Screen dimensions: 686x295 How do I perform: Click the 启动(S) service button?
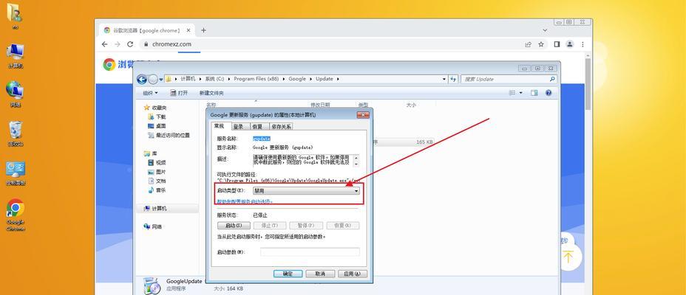coord(234,226)
